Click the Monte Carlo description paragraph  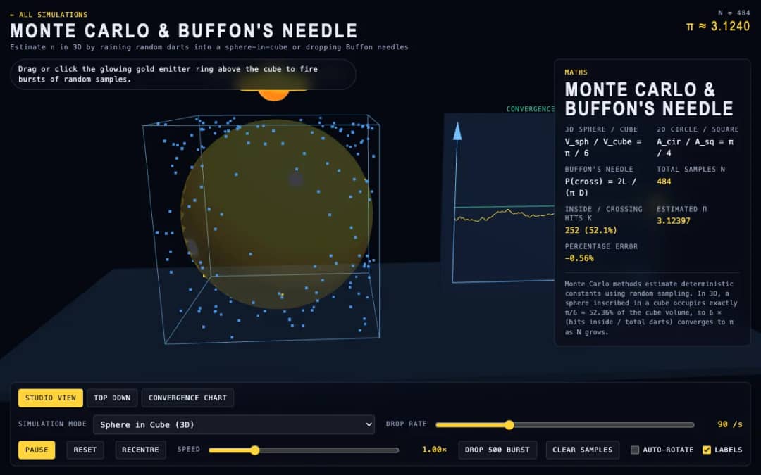[x=651, y=308]
